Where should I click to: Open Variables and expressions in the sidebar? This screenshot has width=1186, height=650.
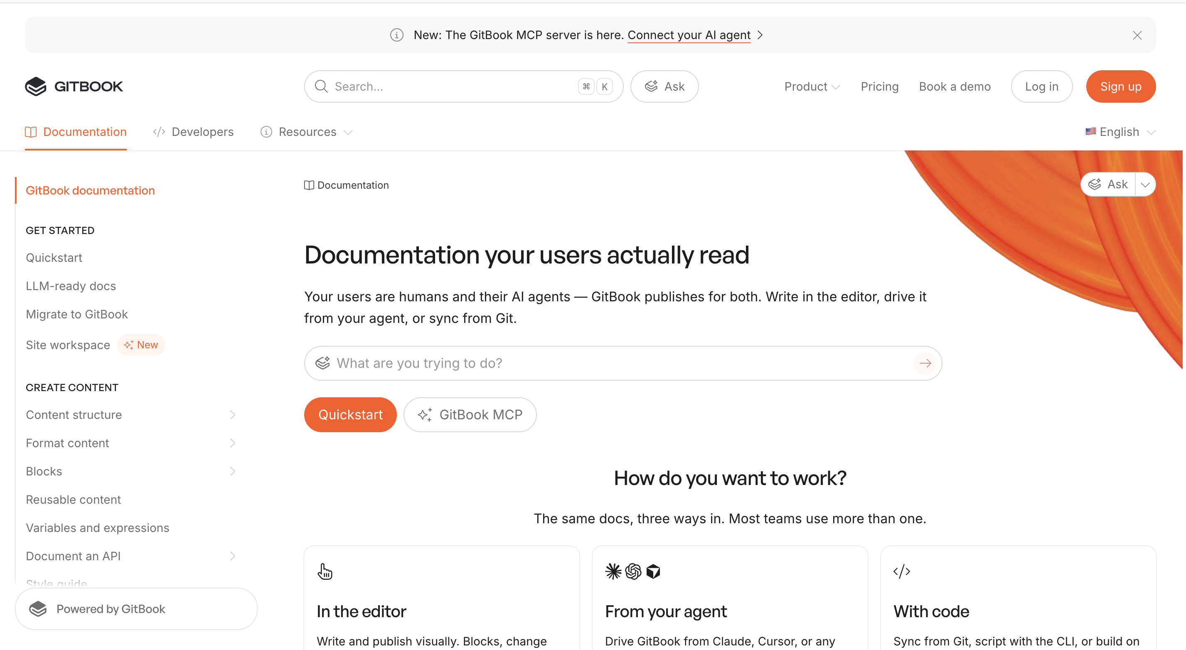point(98,528)
